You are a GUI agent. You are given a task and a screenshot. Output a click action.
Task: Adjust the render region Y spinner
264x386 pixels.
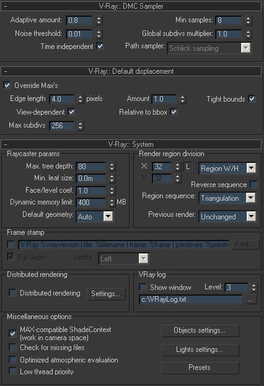[x=178, y=178]
